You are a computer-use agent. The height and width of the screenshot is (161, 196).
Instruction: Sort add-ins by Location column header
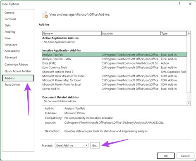tap(131, 34)
